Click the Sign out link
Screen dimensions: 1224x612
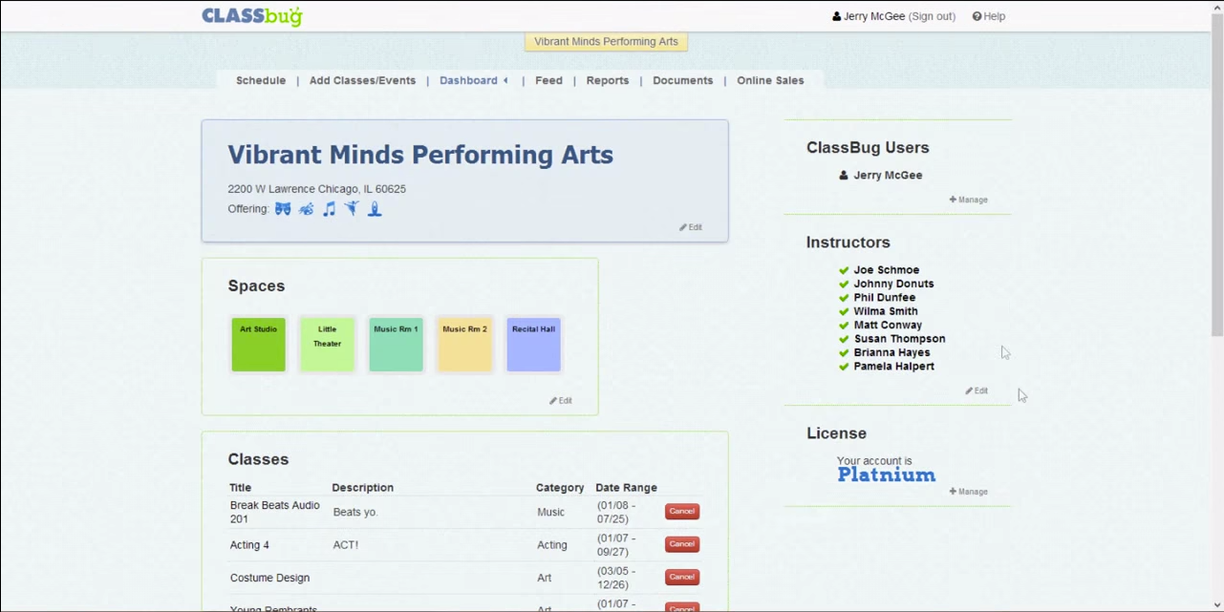click(932, 16)
